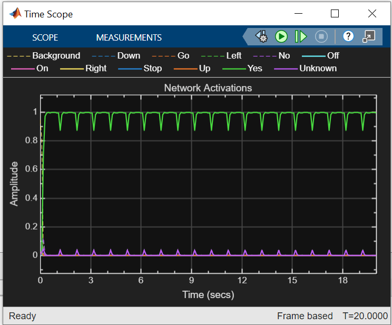This screenshot has height=325, width=392.
Task: Toggle visibility of Background legend entry
Action: 56,55
